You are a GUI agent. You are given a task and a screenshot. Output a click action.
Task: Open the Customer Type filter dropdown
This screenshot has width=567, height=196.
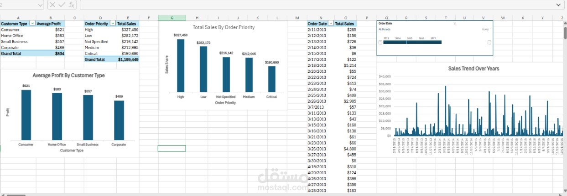[32, 24]
